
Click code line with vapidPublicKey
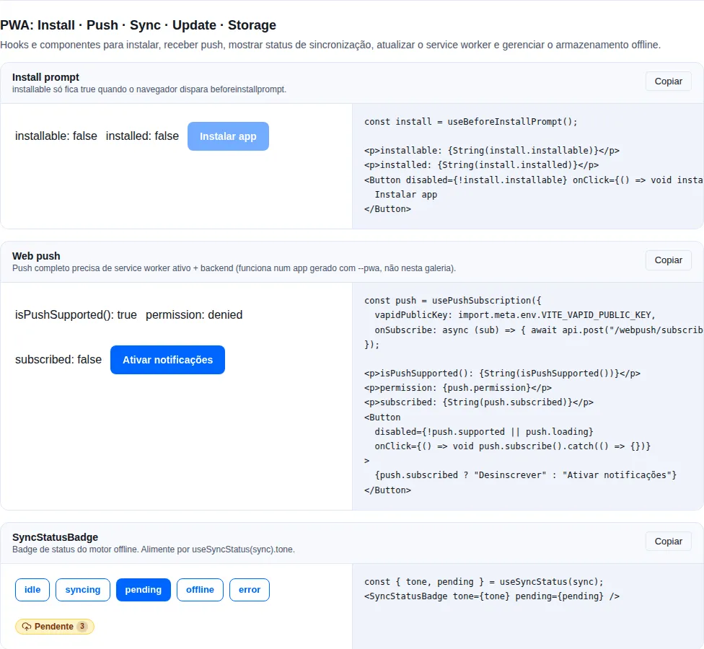pos(515,315)
